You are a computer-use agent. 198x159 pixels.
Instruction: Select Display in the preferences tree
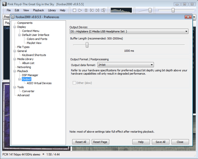tap(22, 27)
